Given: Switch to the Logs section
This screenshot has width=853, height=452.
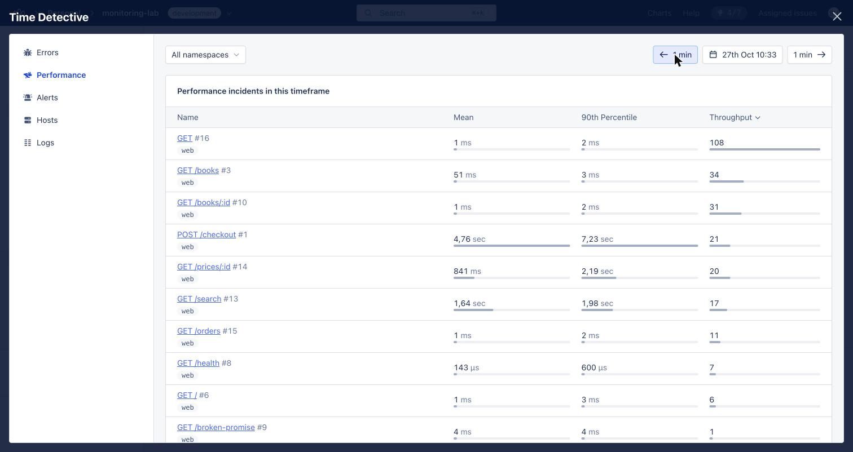Looking at the screenshot, I should pos(45,143).
